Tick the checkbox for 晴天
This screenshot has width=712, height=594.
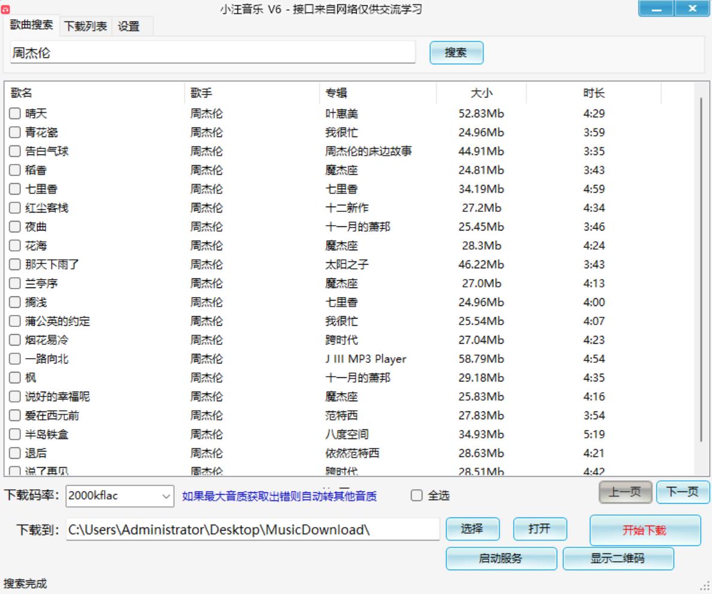(15, 113)
